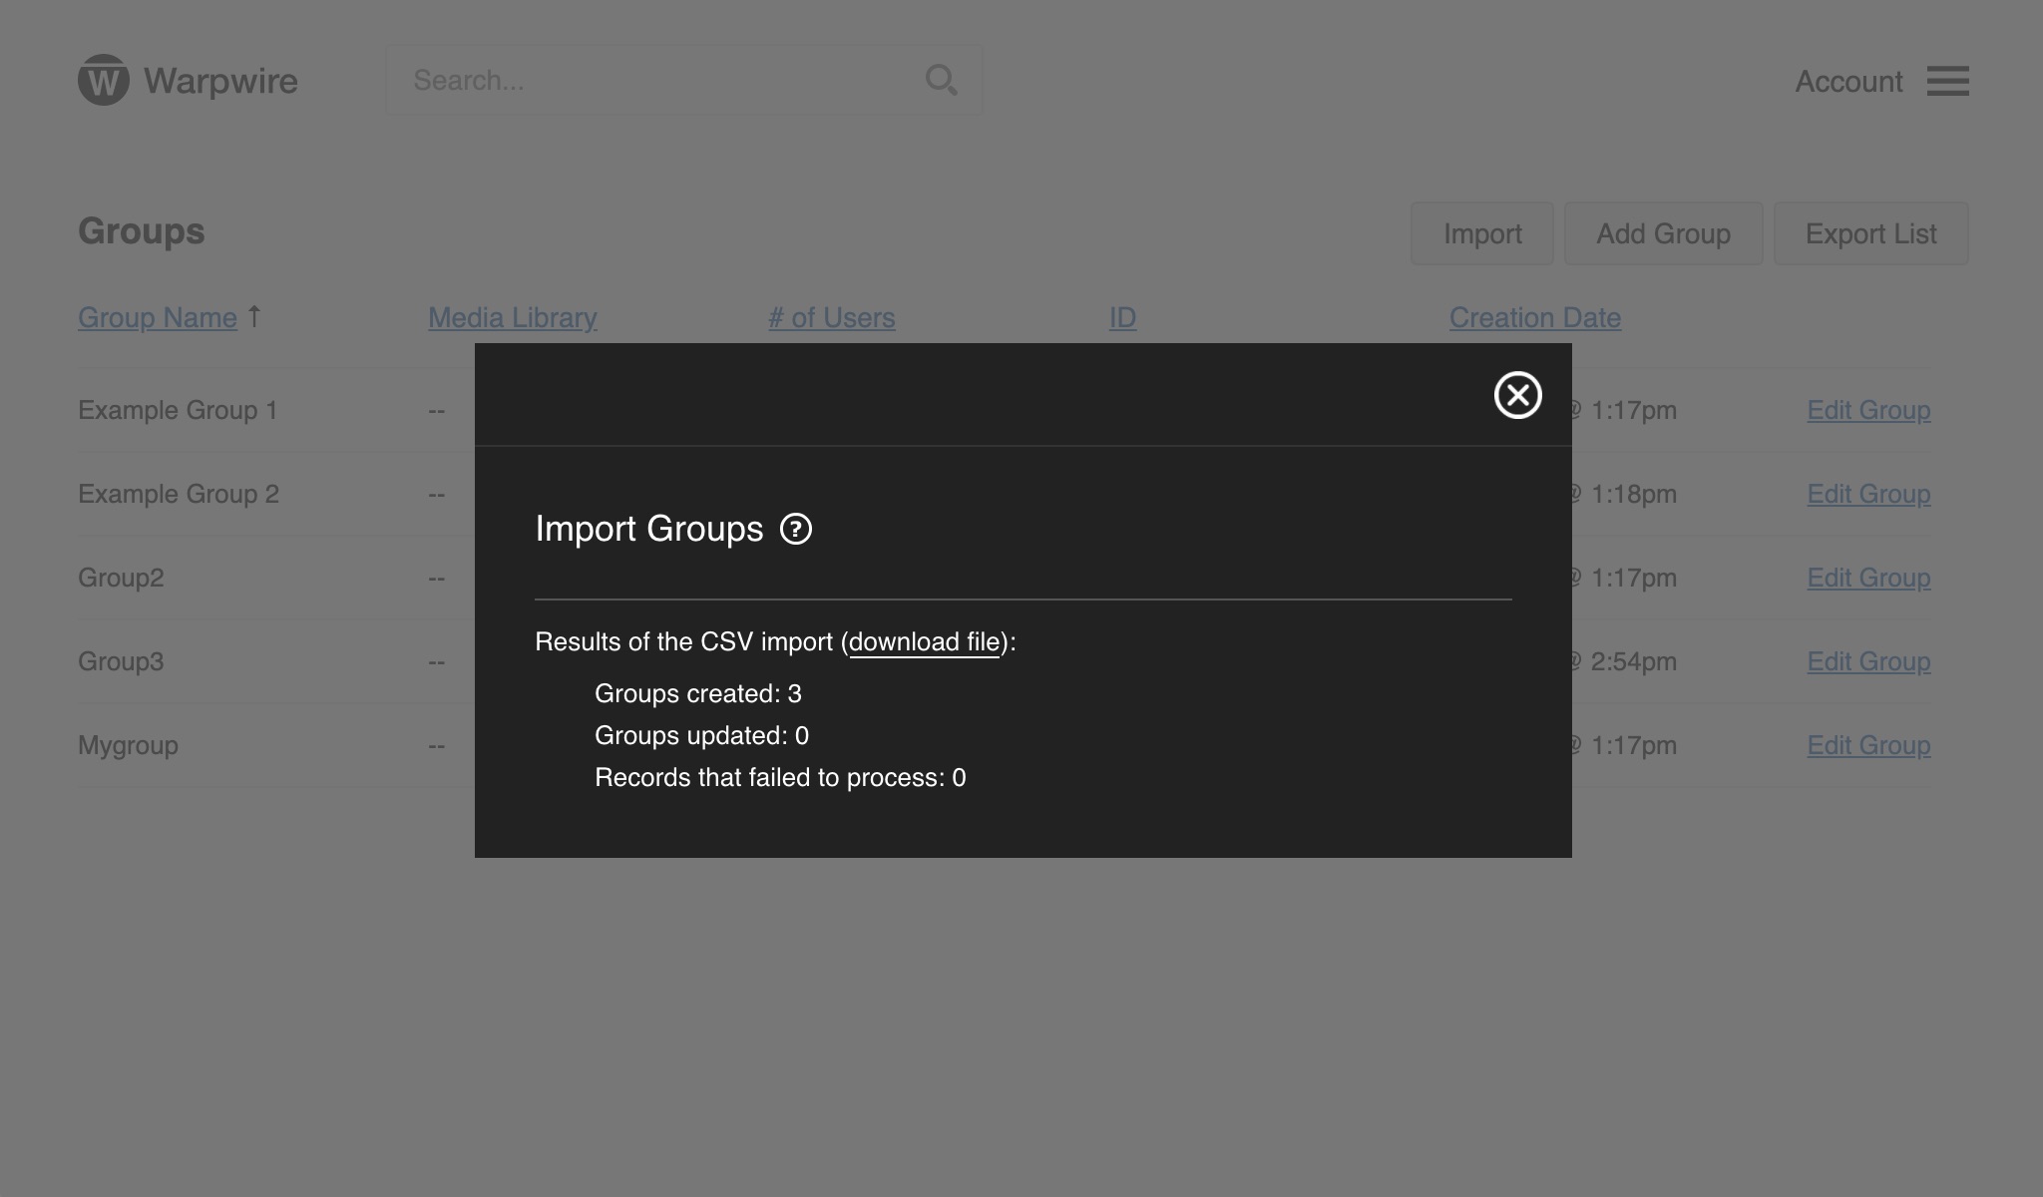Sort by Media Library column

(513, 317)
